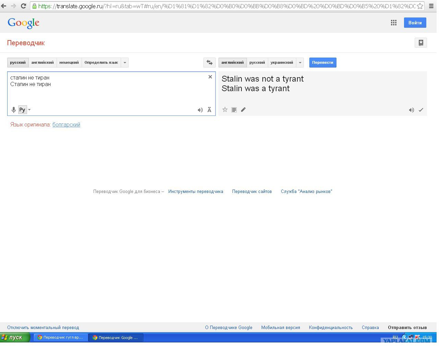This screenshot has height=351, width=439.
Task: Toggle the Ä transliteration icon
Action: click(209, 110)
